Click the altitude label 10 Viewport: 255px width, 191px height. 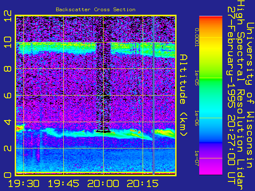pyautogui.click(x=8, y=42)
